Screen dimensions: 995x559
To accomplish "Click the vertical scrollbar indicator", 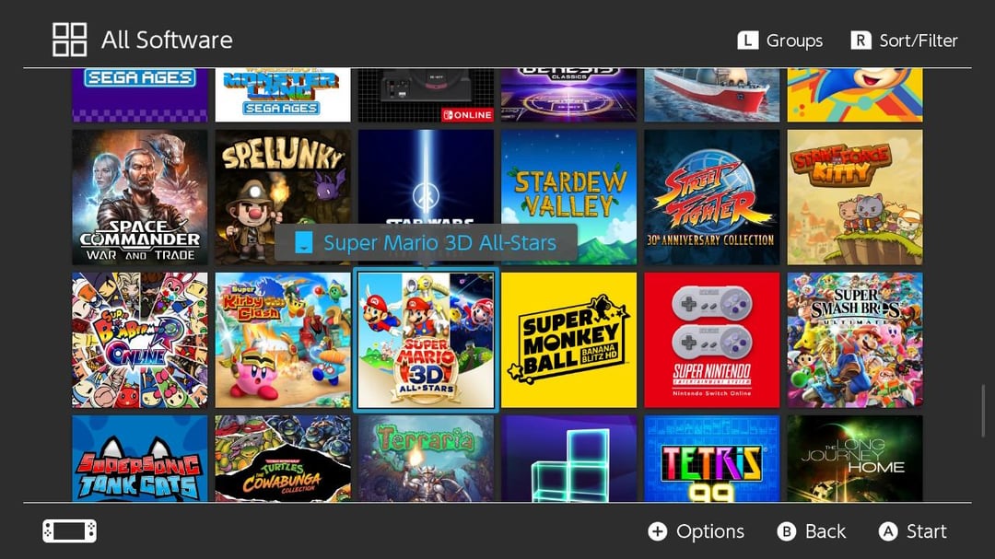I will coord(984,411).
